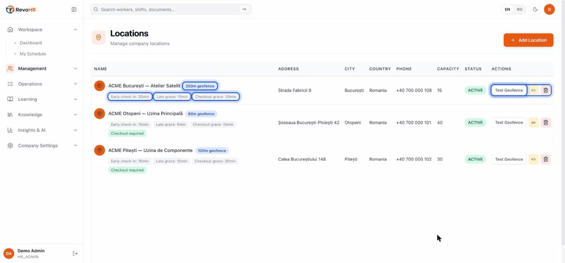Viewport: 565px width, 263px height.
Task: Click the ACME Otopeni pin icon
Action: tap(100, 114)
